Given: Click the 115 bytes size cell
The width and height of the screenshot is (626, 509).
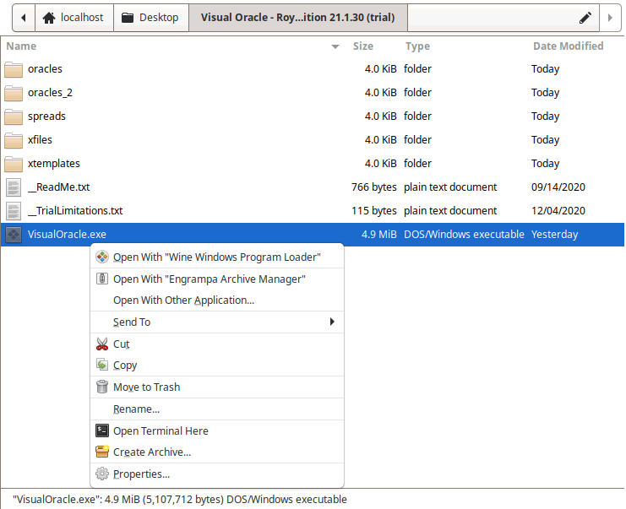Looking at the screenshot, I should click(374, 211).
